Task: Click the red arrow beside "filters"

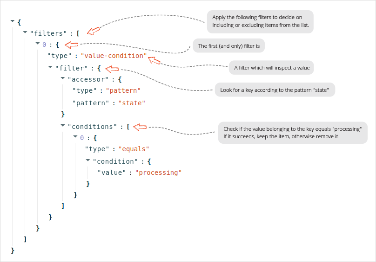Action: pos(93,31)
